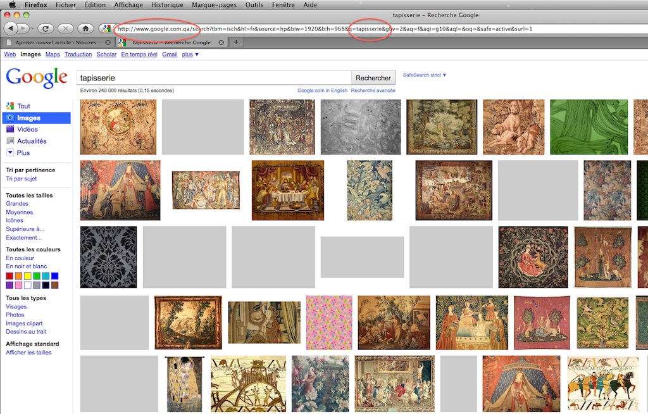Filter by 'Visages' type
The height and width of the screenshot is (414, 648).
pos(16,306)
